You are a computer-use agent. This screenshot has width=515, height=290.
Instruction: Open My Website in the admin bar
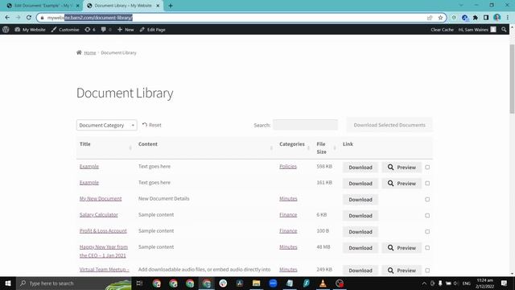30,30
